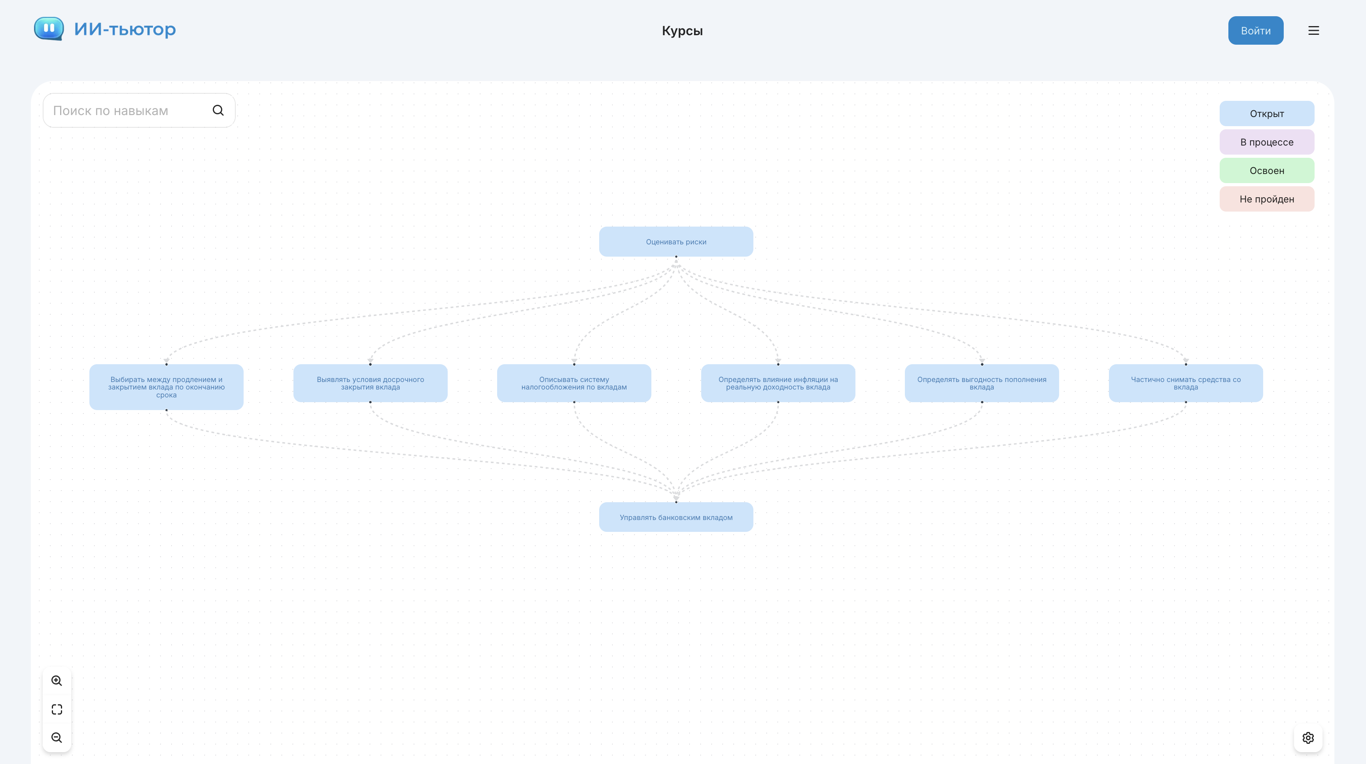Viewport: 1366px width, 764px height.
Task: Open the Выявлять условия досрочного закрытия node
Action: coord(370,383)
